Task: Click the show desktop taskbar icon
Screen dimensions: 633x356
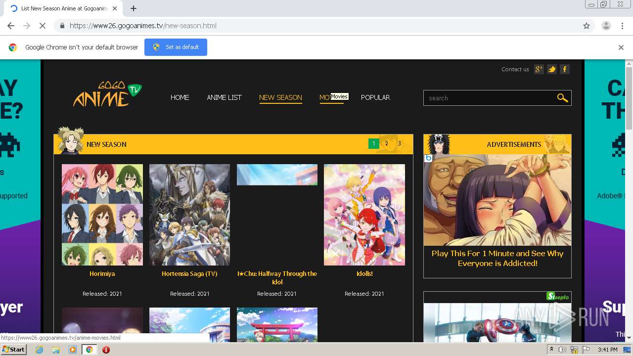Action: coord(628,350)
